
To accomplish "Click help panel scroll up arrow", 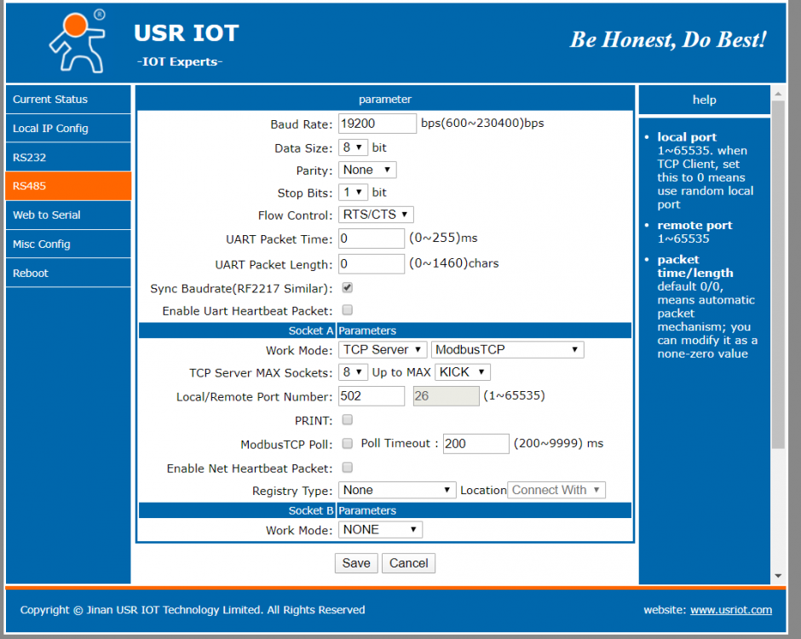I will [778, 92].
